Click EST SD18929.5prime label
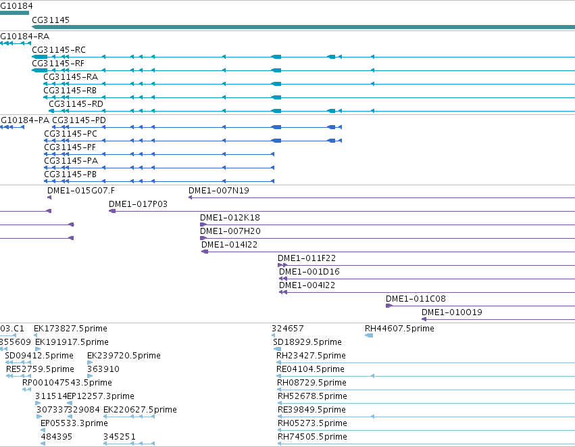The width and height of the screenshot is (575, 447). (x=307, y=342)
